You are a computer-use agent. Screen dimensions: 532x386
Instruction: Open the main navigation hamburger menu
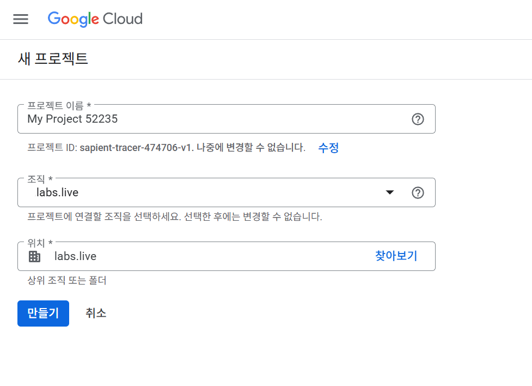(x=21, y=19)
